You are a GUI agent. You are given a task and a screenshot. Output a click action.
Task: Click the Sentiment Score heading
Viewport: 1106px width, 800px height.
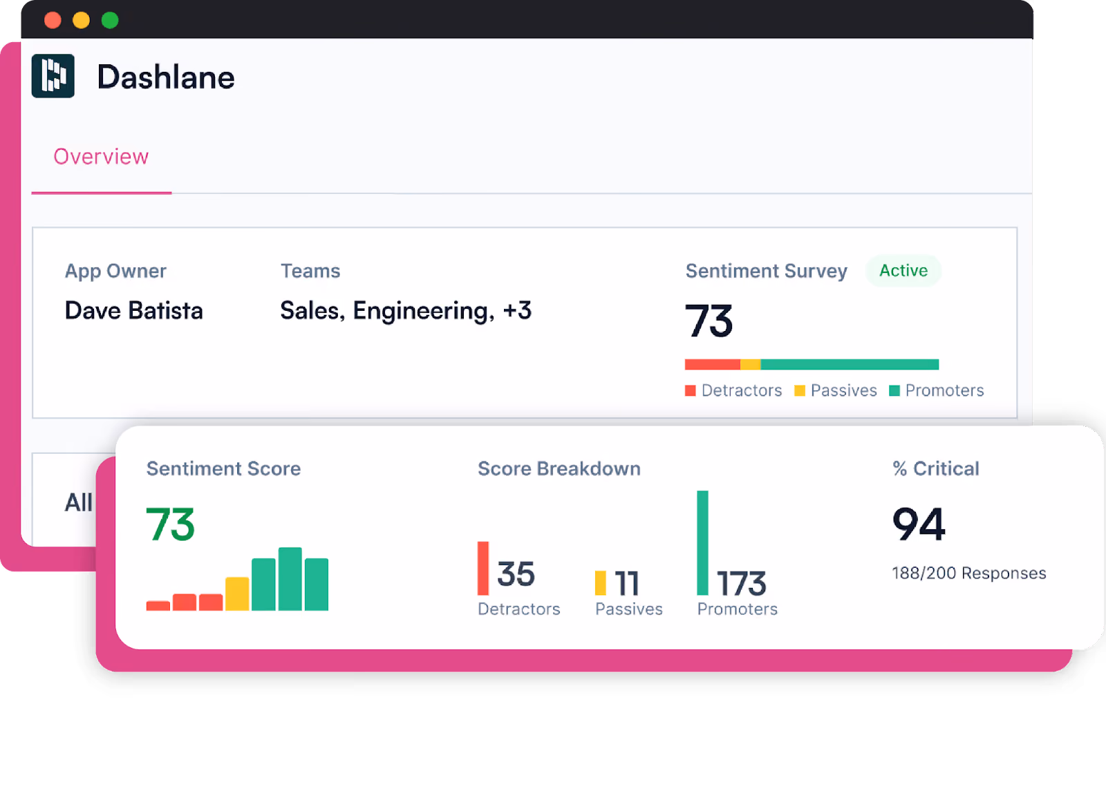pyautogui.click(x=223, y=468)
